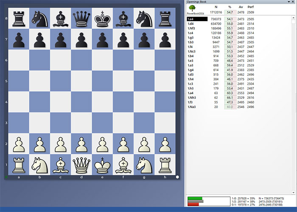Viewport: 297px width, 212px height.
Task: Sort the book by the Av column
Action: coord(241,7)
